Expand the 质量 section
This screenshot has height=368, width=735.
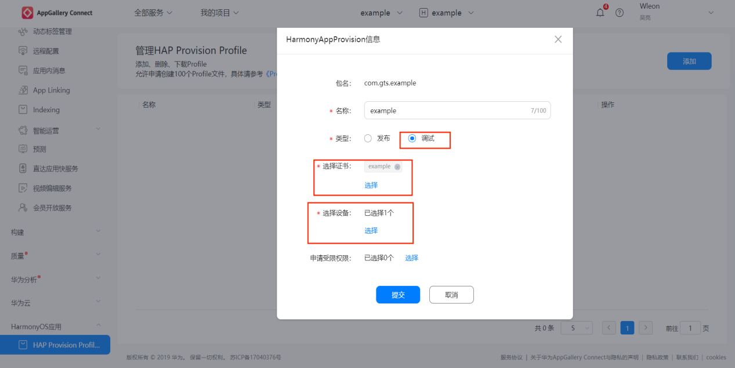pyautogui.click(x=98, y=254)
